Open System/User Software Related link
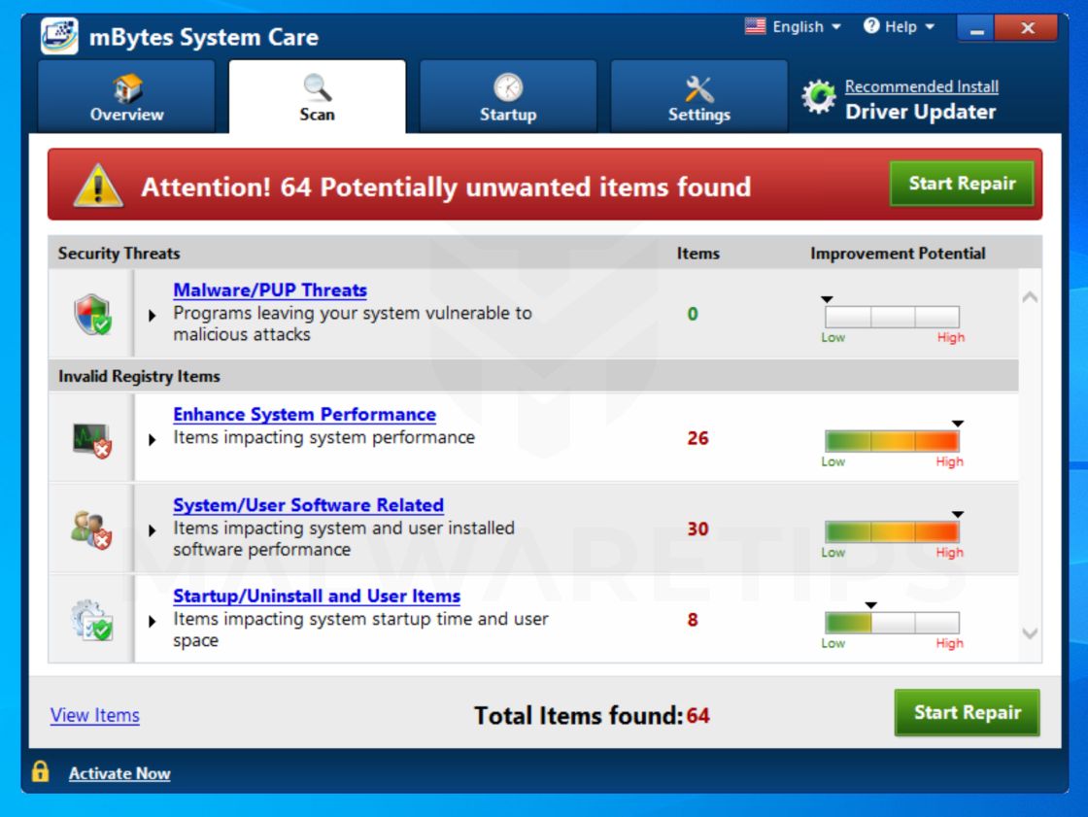 pos(308,505)
